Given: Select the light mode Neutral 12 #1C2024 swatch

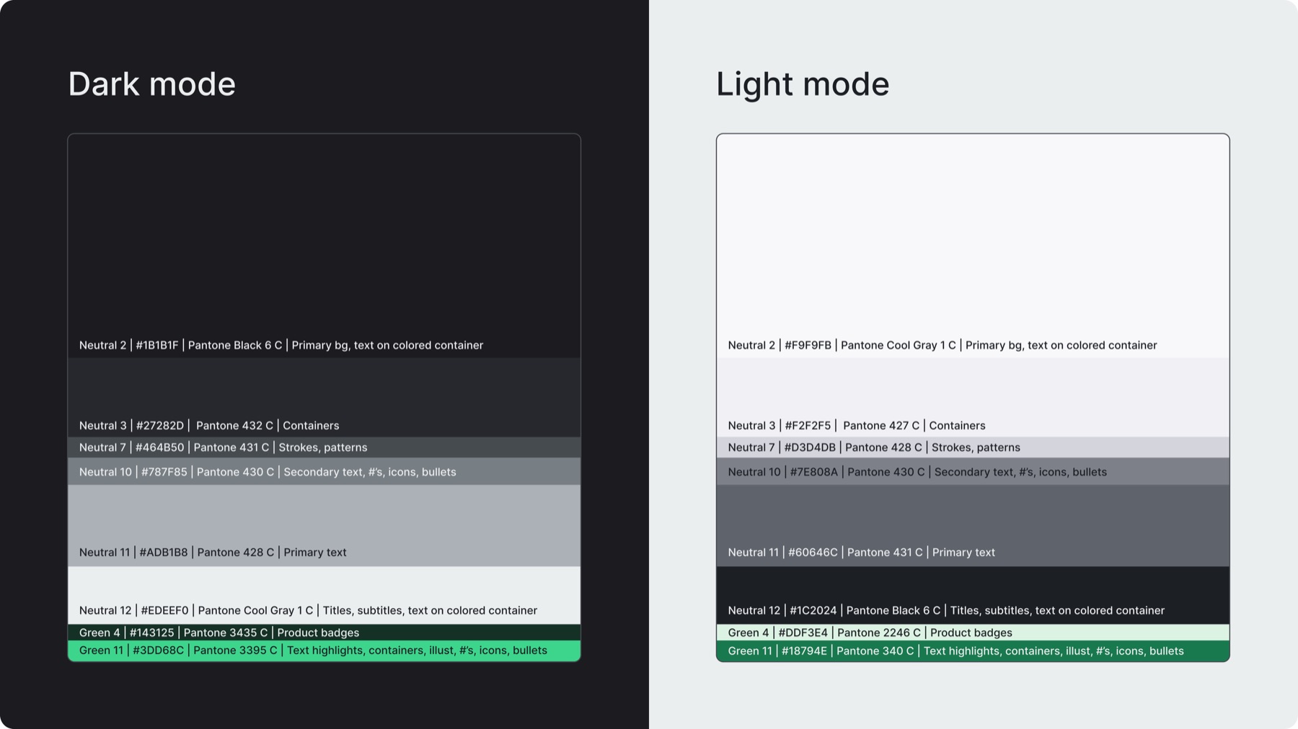Looking at the screenshot, I should [973, 595].
